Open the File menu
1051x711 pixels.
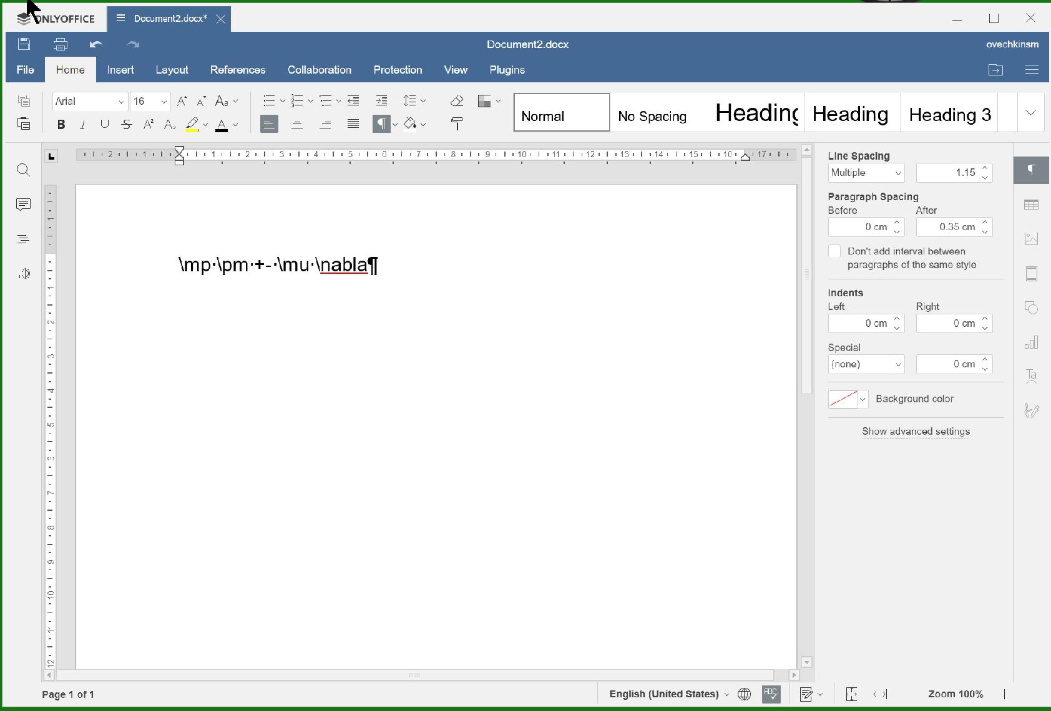click(x=25, y=70)
